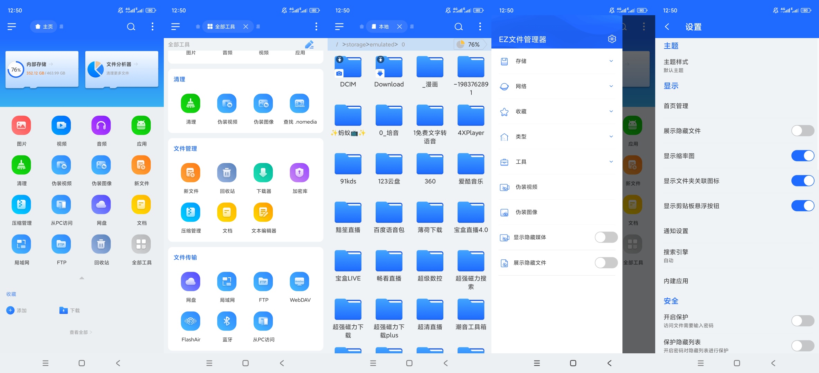The width and height of the screenshot is (819, 373).
Task: Toggle 显示隐藏媒体 switch in drawer
Action: (606, 237)
